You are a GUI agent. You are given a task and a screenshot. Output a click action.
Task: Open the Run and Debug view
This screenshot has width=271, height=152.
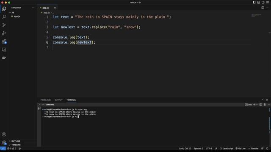click(4, 33)
